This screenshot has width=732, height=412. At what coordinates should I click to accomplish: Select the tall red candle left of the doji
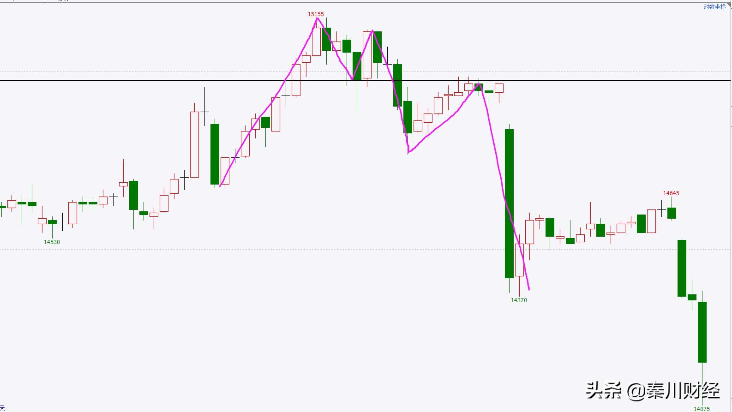[x=194, y=144]
